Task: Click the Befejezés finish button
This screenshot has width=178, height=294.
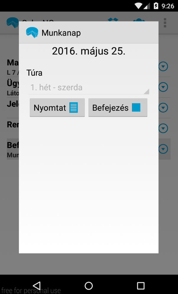Action: (x=118, y=108)
